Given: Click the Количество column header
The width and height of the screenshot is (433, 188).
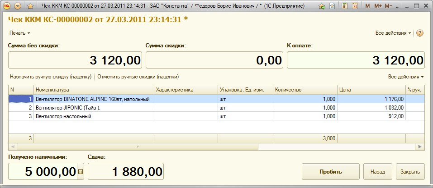Looking at the screenshot, I should (x=305, y=90).
